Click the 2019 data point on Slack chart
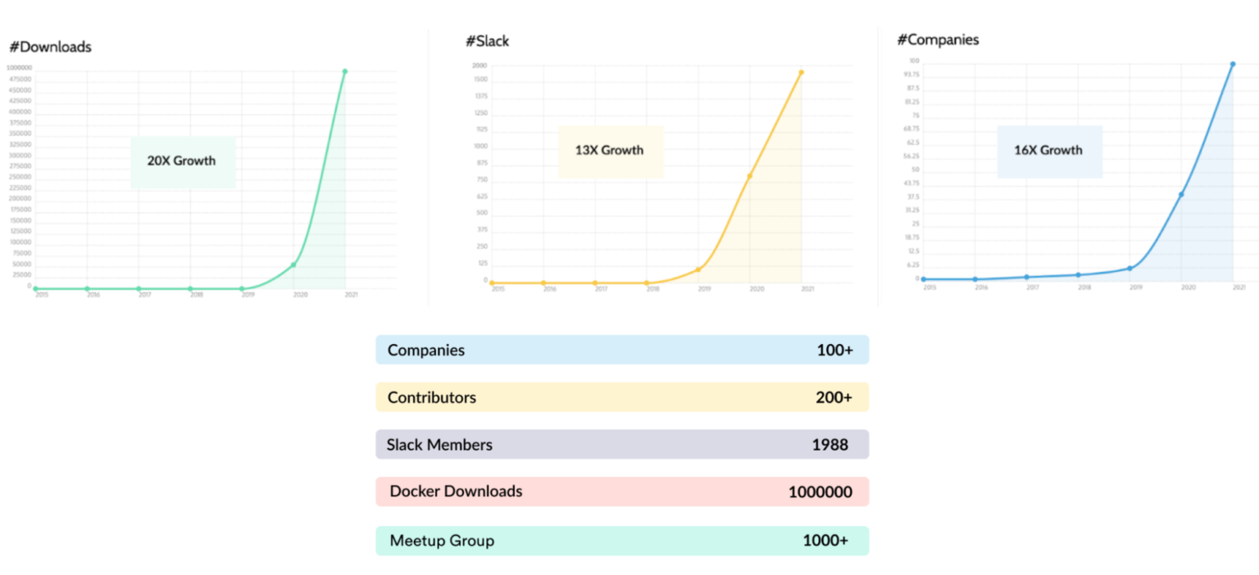1259x575 pixels. click(698, 269)
